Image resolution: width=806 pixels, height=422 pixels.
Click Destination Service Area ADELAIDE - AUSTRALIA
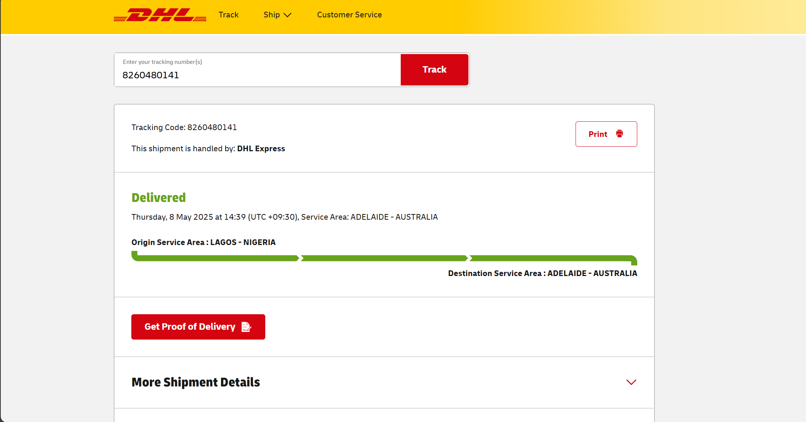(x=543, y=273)
